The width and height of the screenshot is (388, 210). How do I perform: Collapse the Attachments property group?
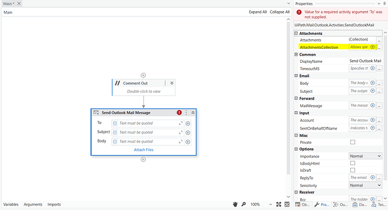[x=296, y=33]
